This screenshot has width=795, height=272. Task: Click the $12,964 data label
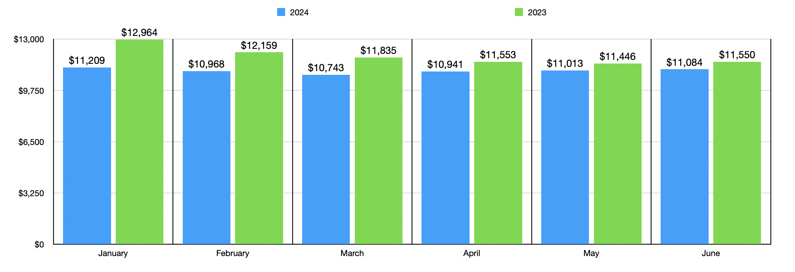pyautogui.click(x=139, y=33)
